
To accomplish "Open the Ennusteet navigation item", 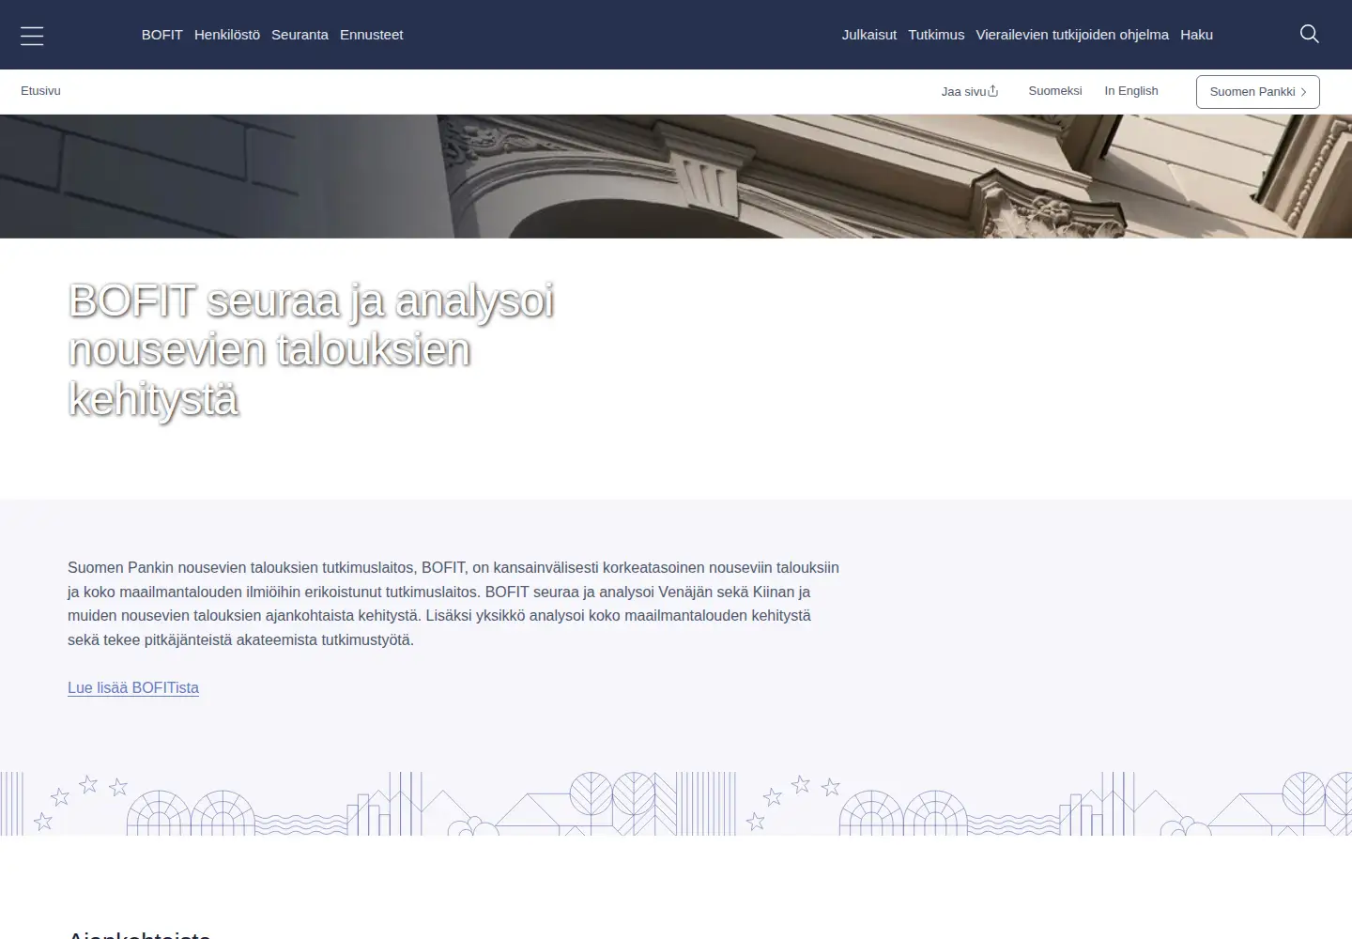I will tap(371, 35).
